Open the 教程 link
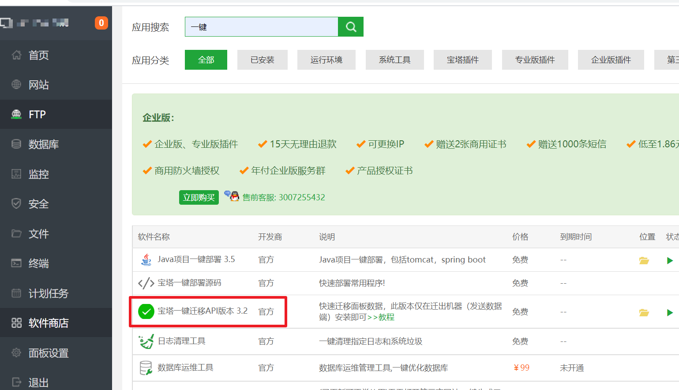This screenshot has width=679, height=390. (386, 317)
